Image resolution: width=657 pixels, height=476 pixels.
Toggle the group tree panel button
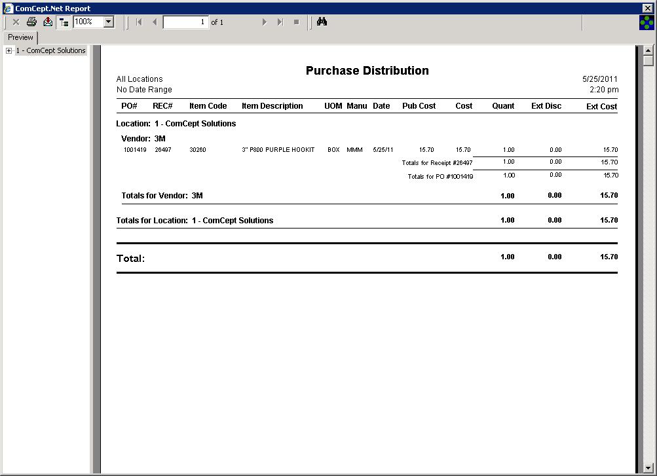coord(64,22)
